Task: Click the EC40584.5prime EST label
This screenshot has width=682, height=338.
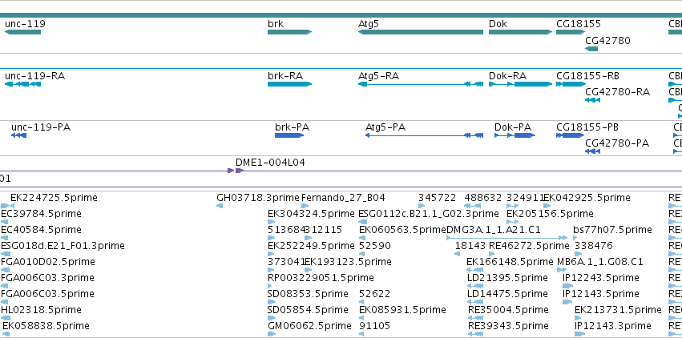Action: point(41,230)
